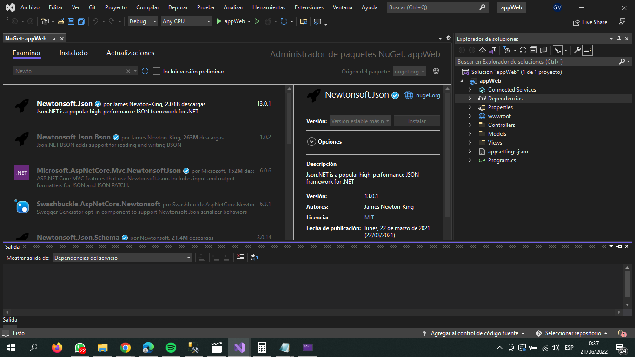The image size is (635, 357).
Task: Click the Properties wrench in Solution Explorer
Action: (x=577, y=50)
